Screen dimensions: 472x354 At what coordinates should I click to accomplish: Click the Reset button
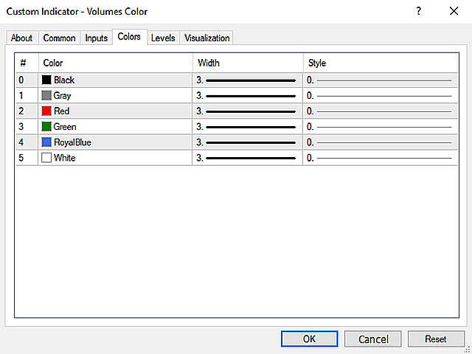coord(436,339)
